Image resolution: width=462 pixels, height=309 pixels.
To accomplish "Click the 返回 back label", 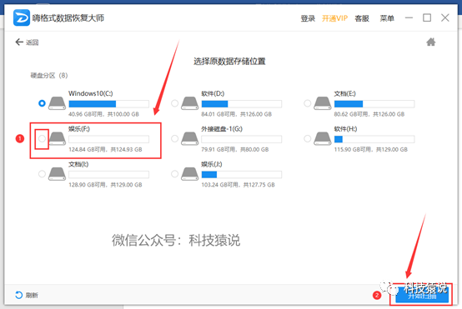I will point(32,42).
